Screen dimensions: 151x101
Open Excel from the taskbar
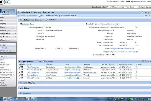34,99
